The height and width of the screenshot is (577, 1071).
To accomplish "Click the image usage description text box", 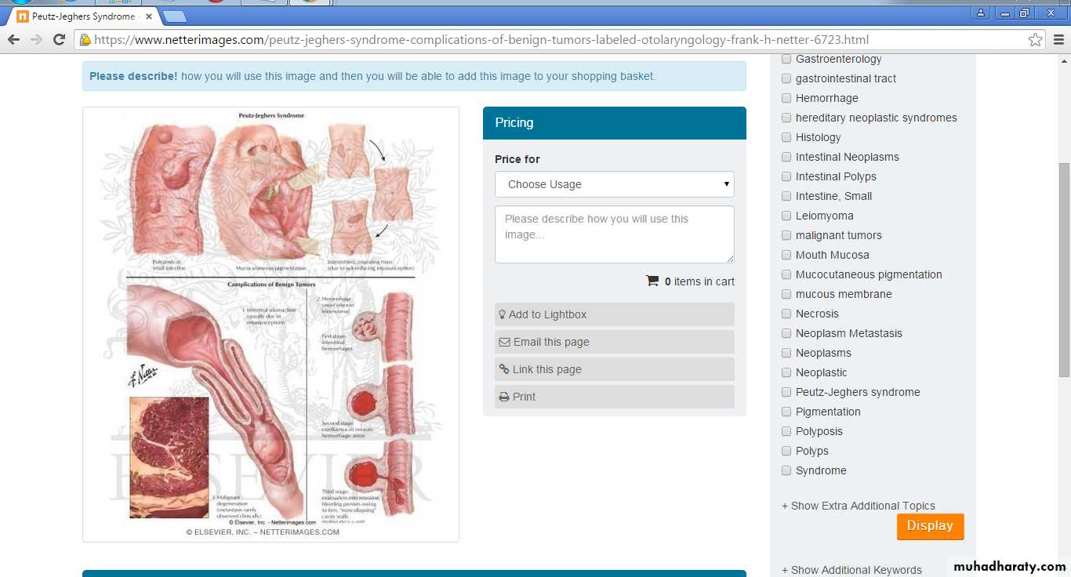I will tap(614, 234).
